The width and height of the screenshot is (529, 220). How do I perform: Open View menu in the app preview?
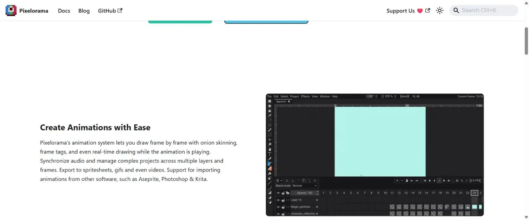pyautogui.click(x=315, y=97)
